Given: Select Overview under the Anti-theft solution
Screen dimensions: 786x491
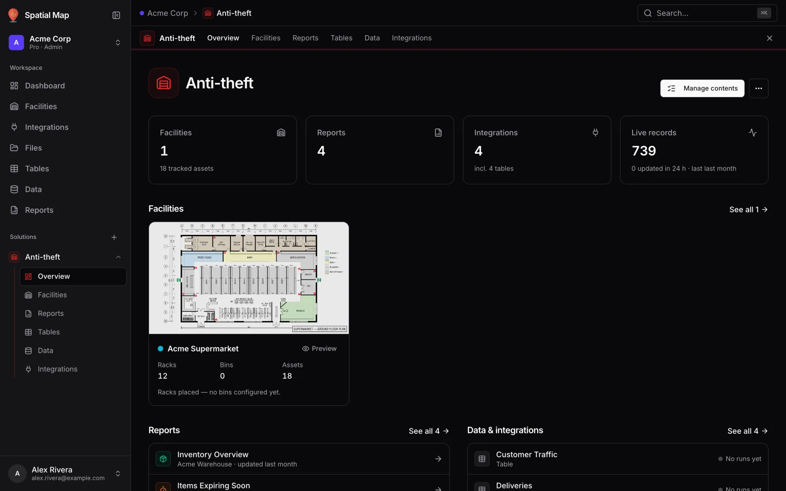Looking at the screenshot, I should pyautogui.click(x=73, y=277).
